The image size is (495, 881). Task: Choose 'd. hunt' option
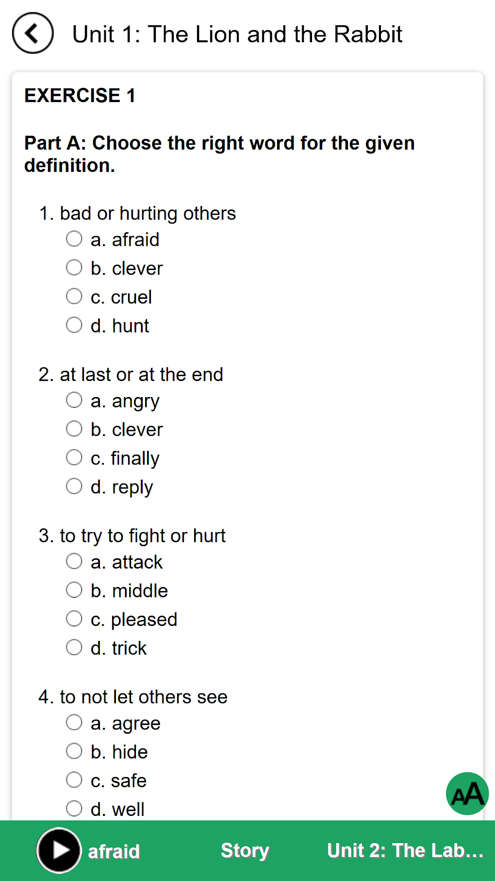(74, 325)
